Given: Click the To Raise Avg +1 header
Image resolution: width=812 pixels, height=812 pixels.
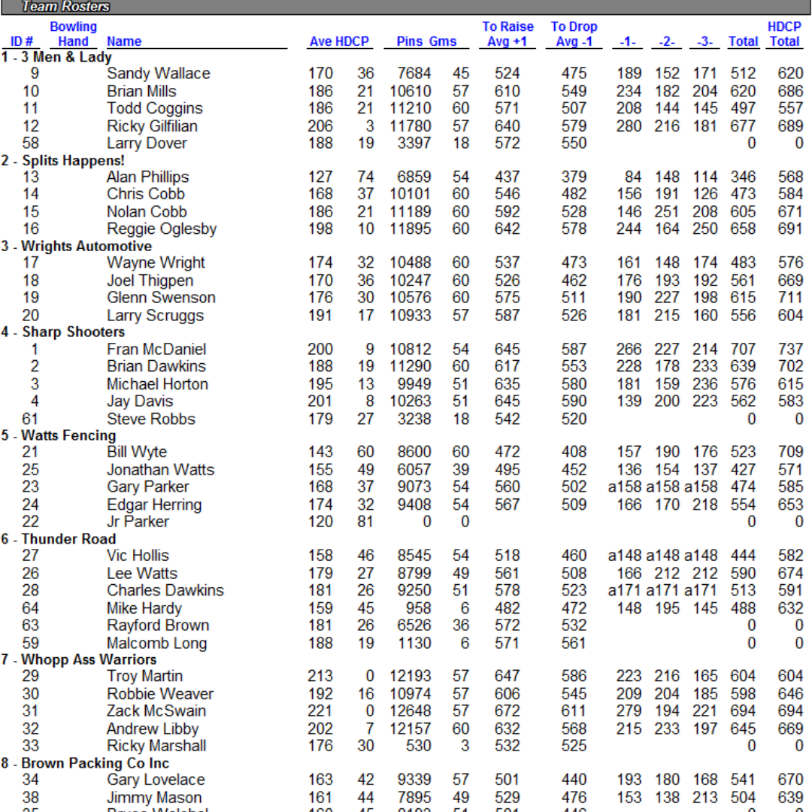Looking at the screenshot, I should [507, 35].
